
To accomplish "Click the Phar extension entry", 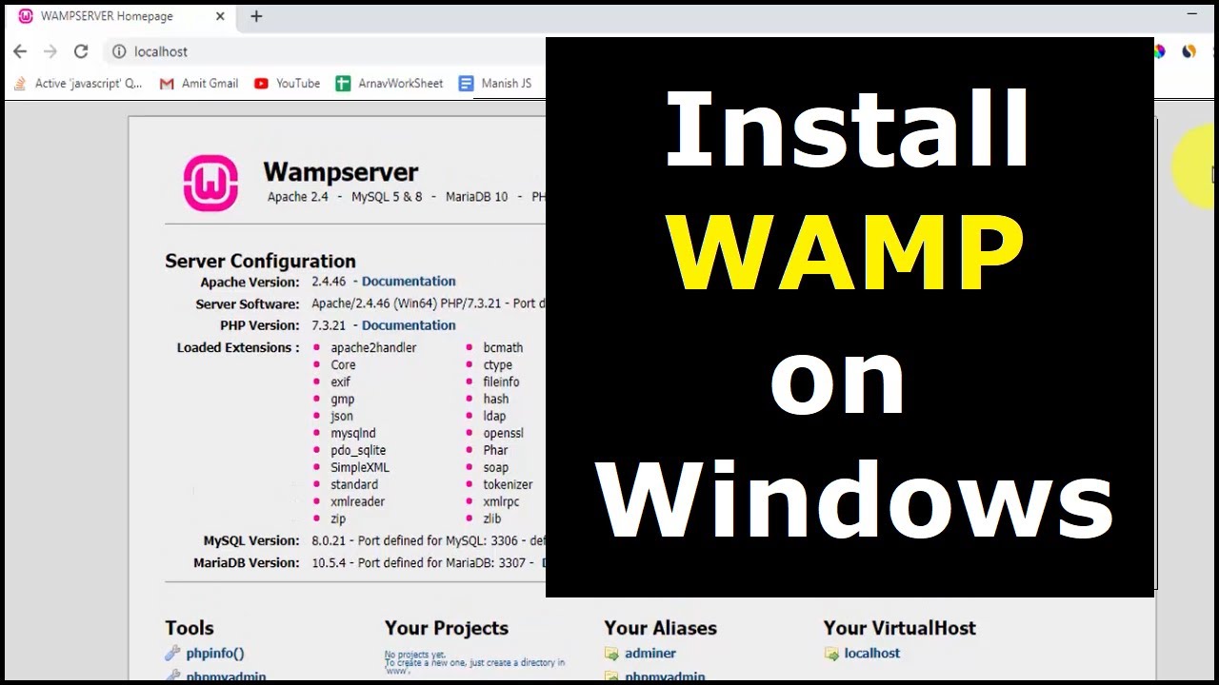I will pos(495,451).
